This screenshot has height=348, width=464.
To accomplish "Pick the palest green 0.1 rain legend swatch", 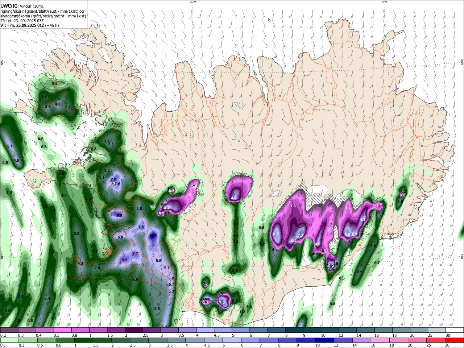I will (9, 340).
